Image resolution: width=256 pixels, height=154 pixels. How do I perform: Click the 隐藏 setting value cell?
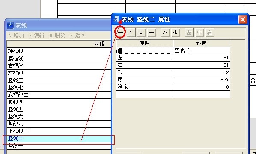(202, 87)
